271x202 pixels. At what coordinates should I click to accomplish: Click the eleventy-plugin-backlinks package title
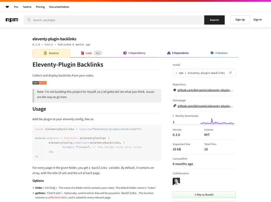point(54,39)
